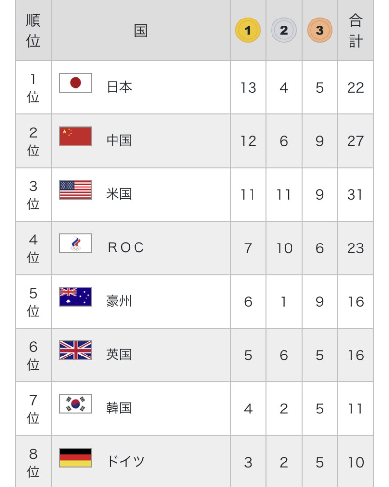This screenshot has width=389, height=487.
Task: Click the United Kingdom flag icon
Action: (x=76, y=350)
